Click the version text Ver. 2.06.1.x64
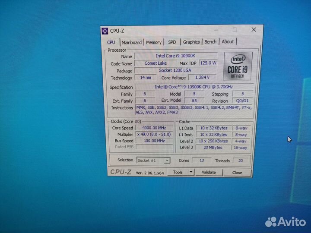The width and height of the screenshot is (311, 233). point(150,173)
